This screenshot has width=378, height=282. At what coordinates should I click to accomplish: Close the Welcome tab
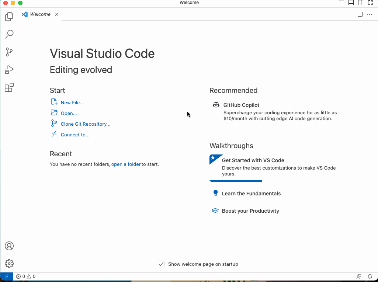[57, 14]
